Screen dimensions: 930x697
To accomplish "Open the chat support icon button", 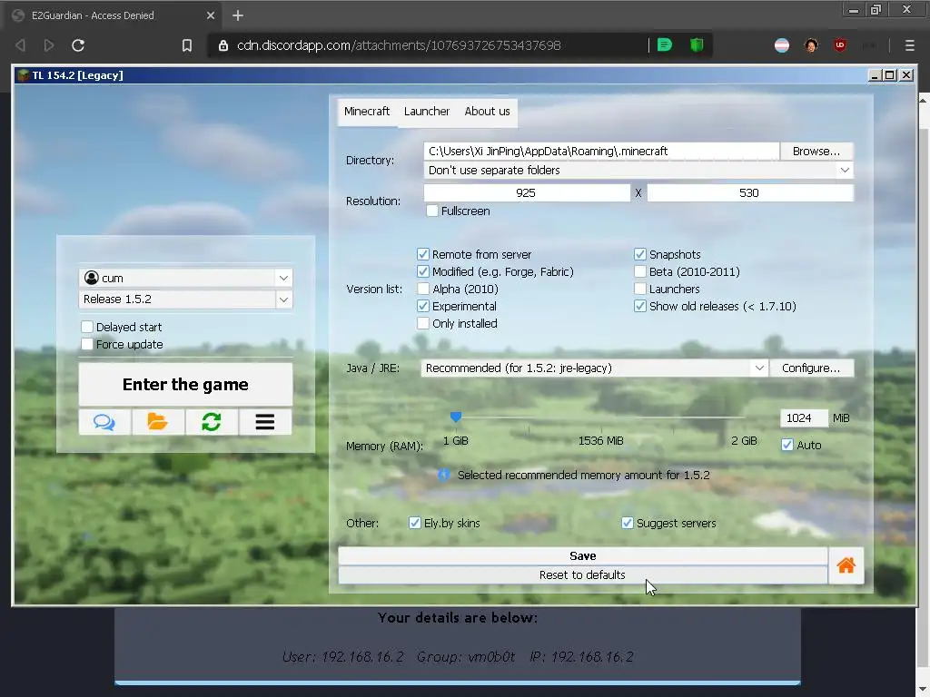I will (104, 422).
